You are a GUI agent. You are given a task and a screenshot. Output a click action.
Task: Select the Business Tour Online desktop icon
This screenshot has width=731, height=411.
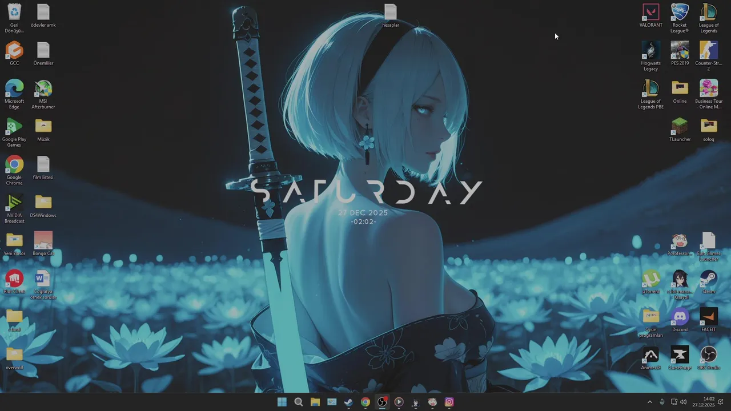(709, 95)
